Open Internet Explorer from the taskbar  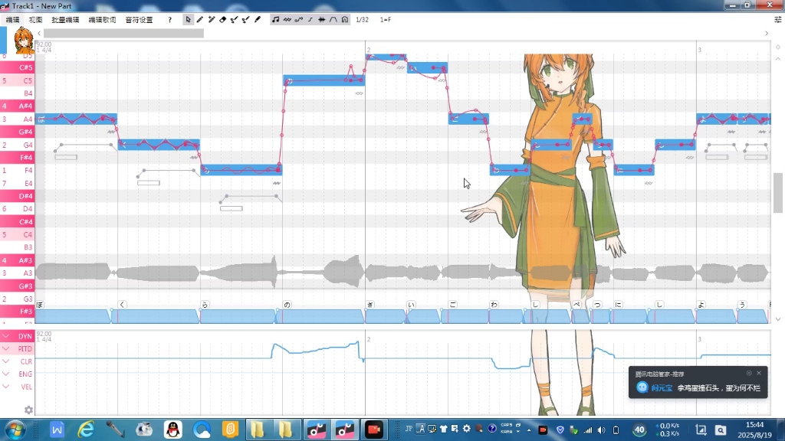click(86, 430)
